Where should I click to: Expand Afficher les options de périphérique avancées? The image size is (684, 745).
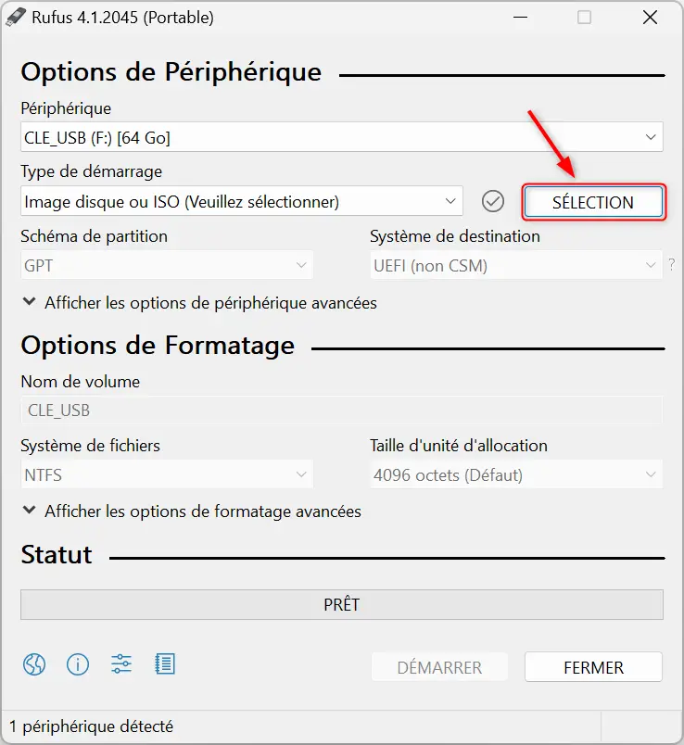tap(199, 303)
